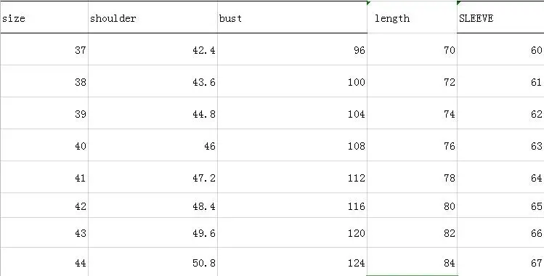Select the cell with size 44
The image size is (544, 276).
pyautogui.click(x=44, y=261)
